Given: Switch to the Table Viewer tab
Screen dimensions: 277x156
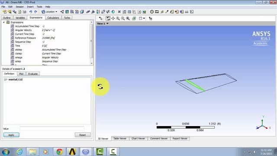Looking at the screenshot, I should click(x=120, y=139).
